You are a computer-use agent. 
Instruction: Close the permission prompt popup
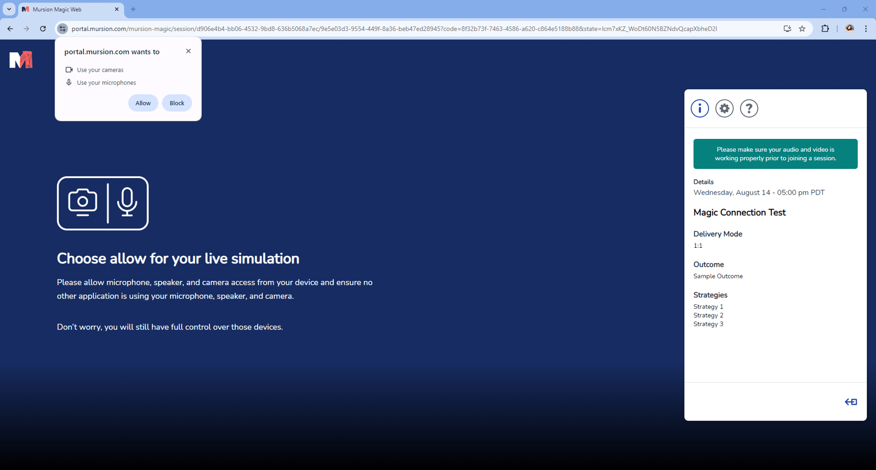188,51
